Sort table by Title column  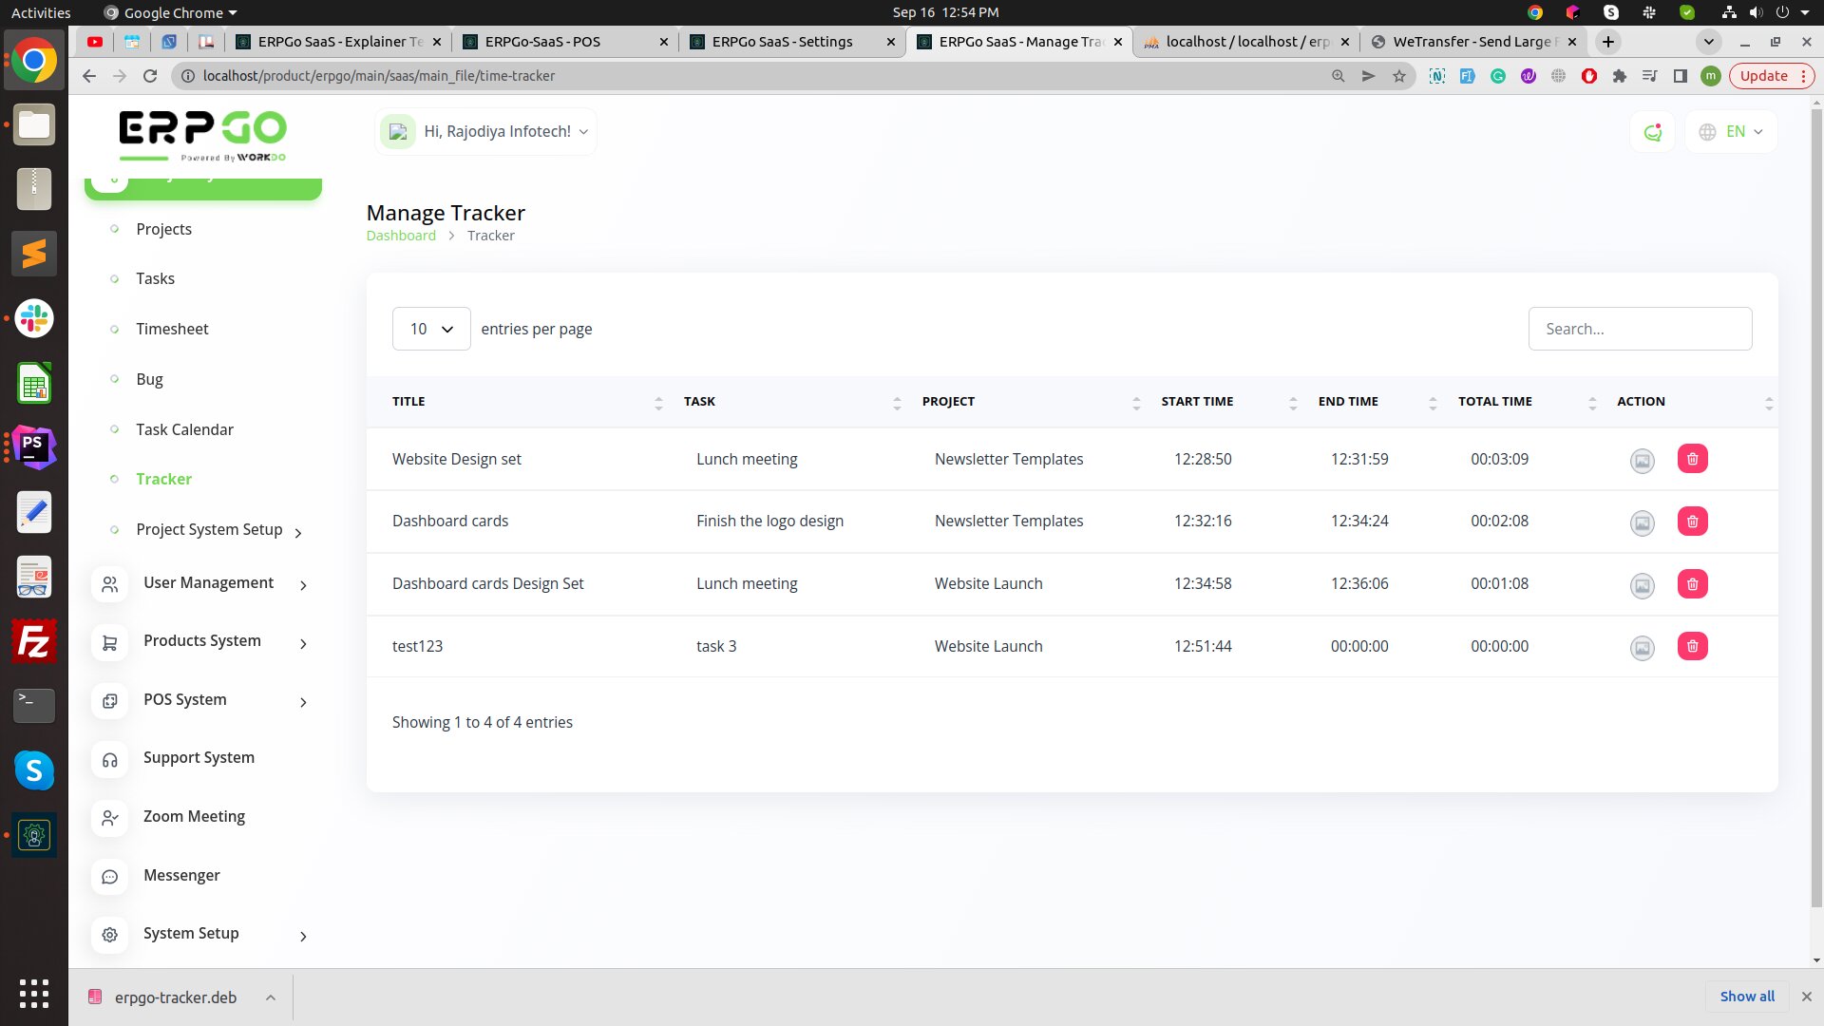tap(658, 403)
